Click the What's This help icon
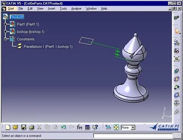183x140 pixels. [95, 127]
